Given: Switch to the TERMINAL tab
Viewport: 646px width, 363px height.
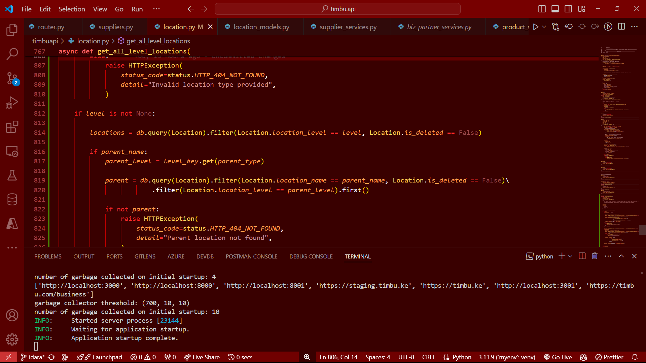Looking at the screenshot, I should pos(358,257).
